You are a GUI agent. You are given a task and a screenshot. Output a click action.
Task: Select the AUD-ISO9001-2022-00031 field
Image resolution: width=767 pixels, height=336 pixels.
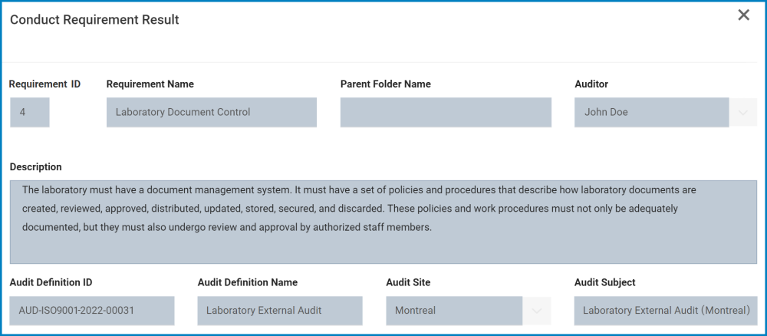(92, 311)
